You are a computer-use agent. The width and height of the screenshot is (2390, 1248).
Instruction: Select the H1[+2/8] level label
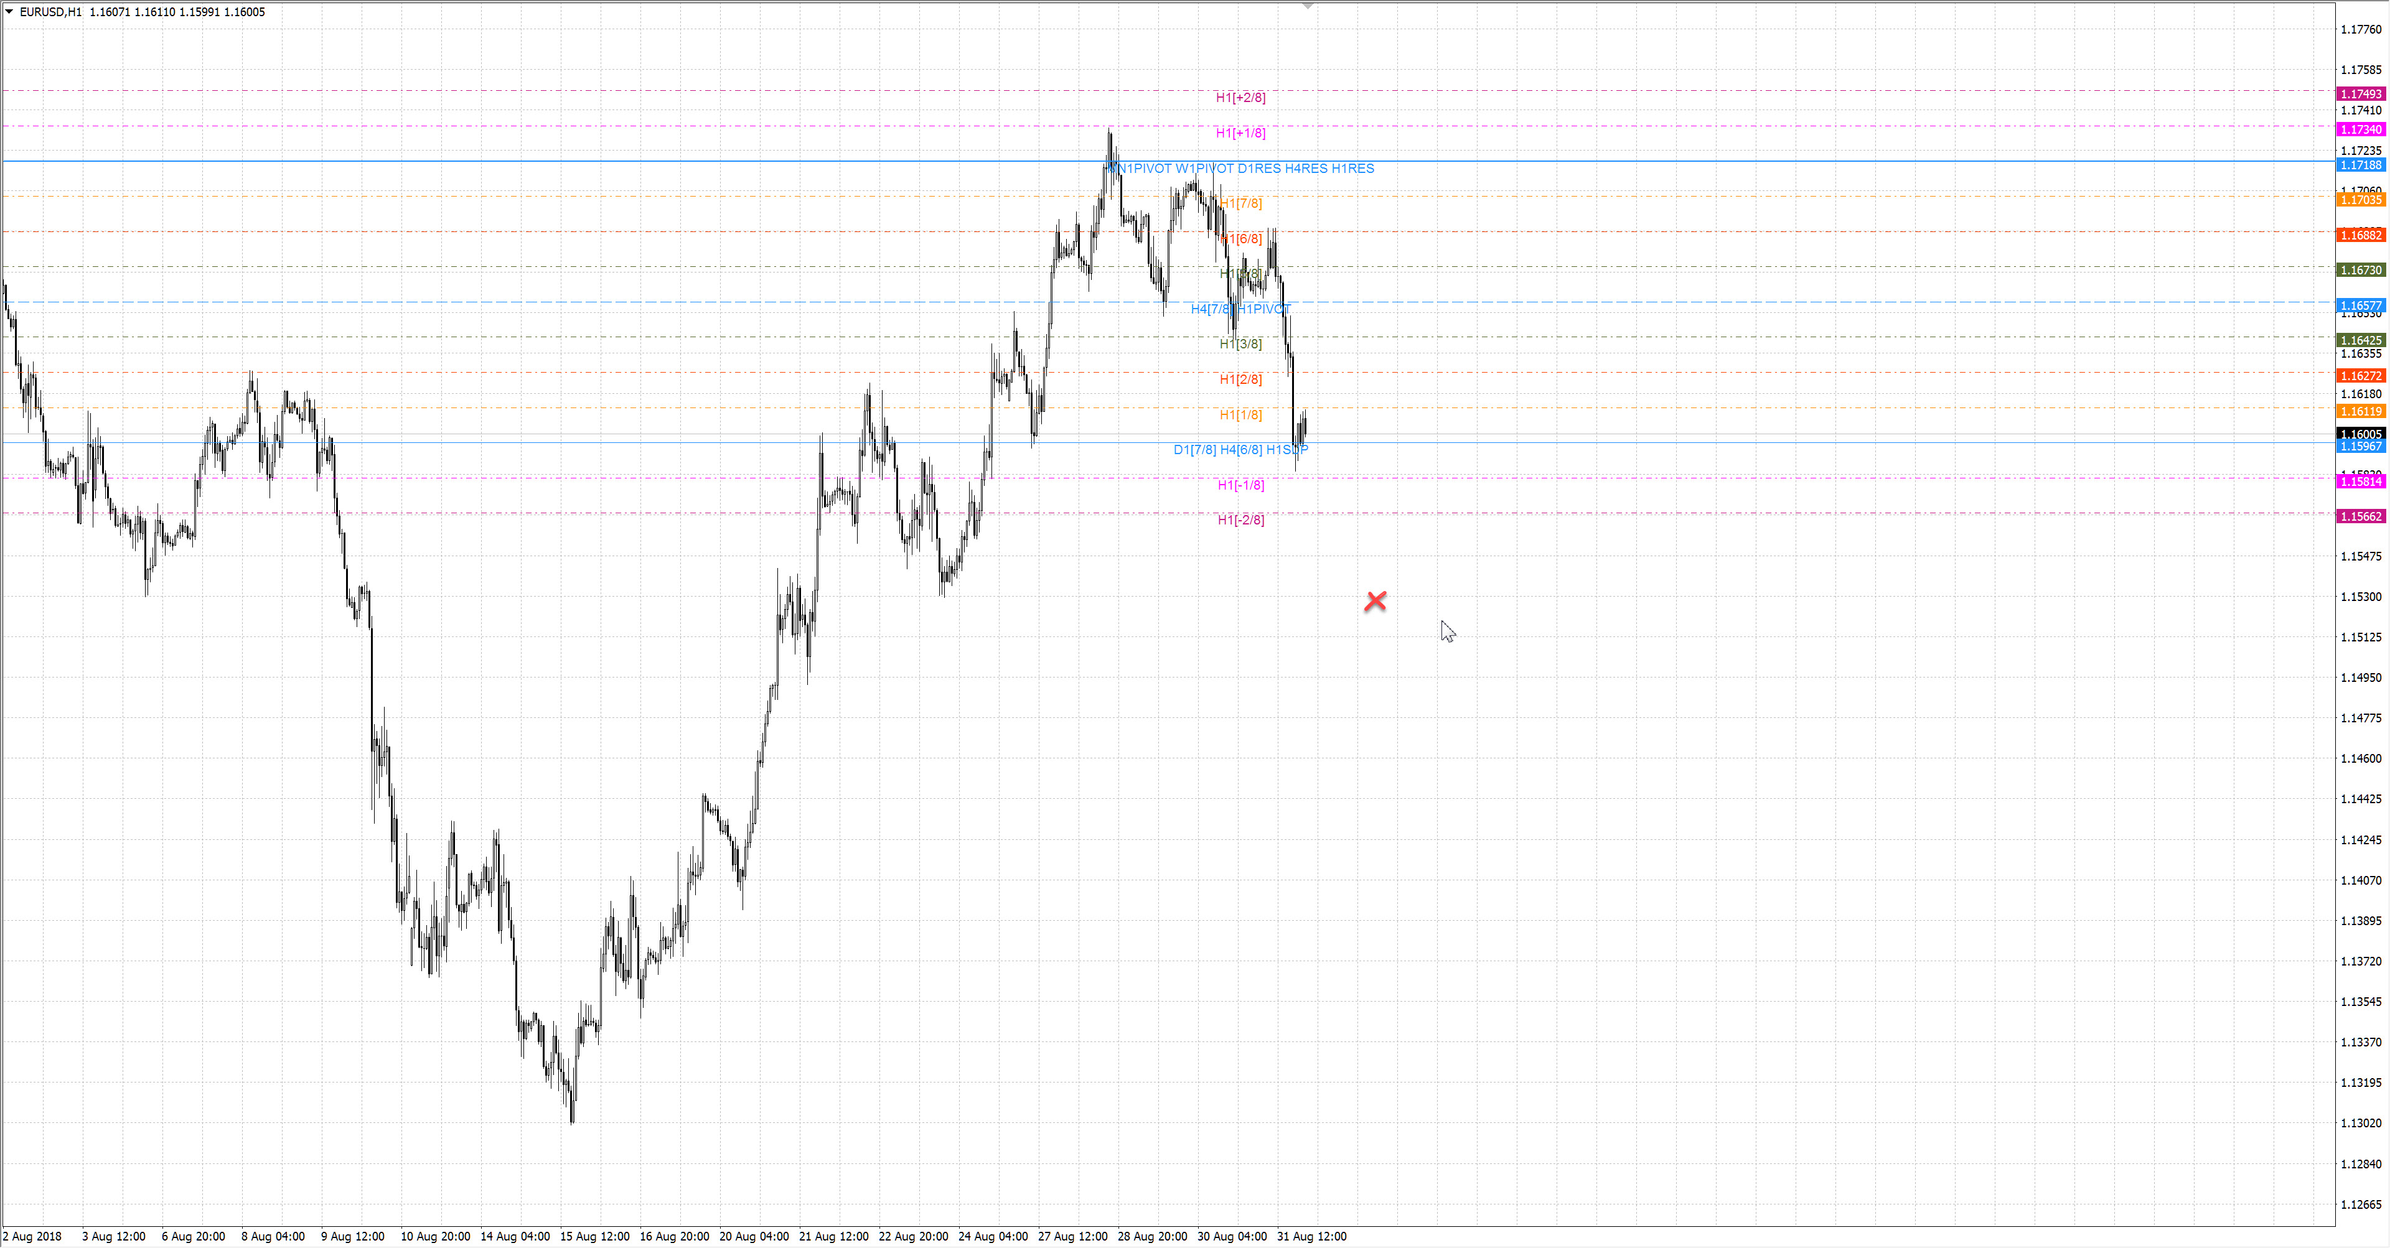pos(1240,97)
